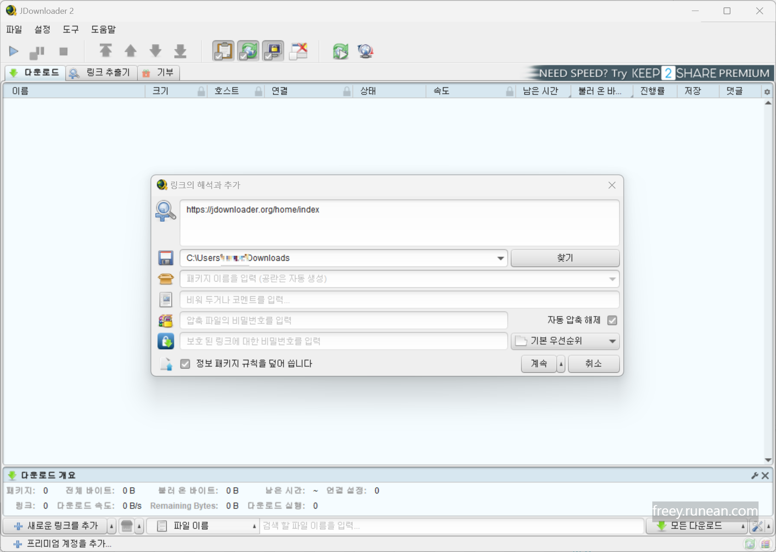
Task: Expand the download folder path dropdown
Action: pos(500,258)
